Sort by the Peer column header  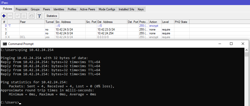[32, 22]
